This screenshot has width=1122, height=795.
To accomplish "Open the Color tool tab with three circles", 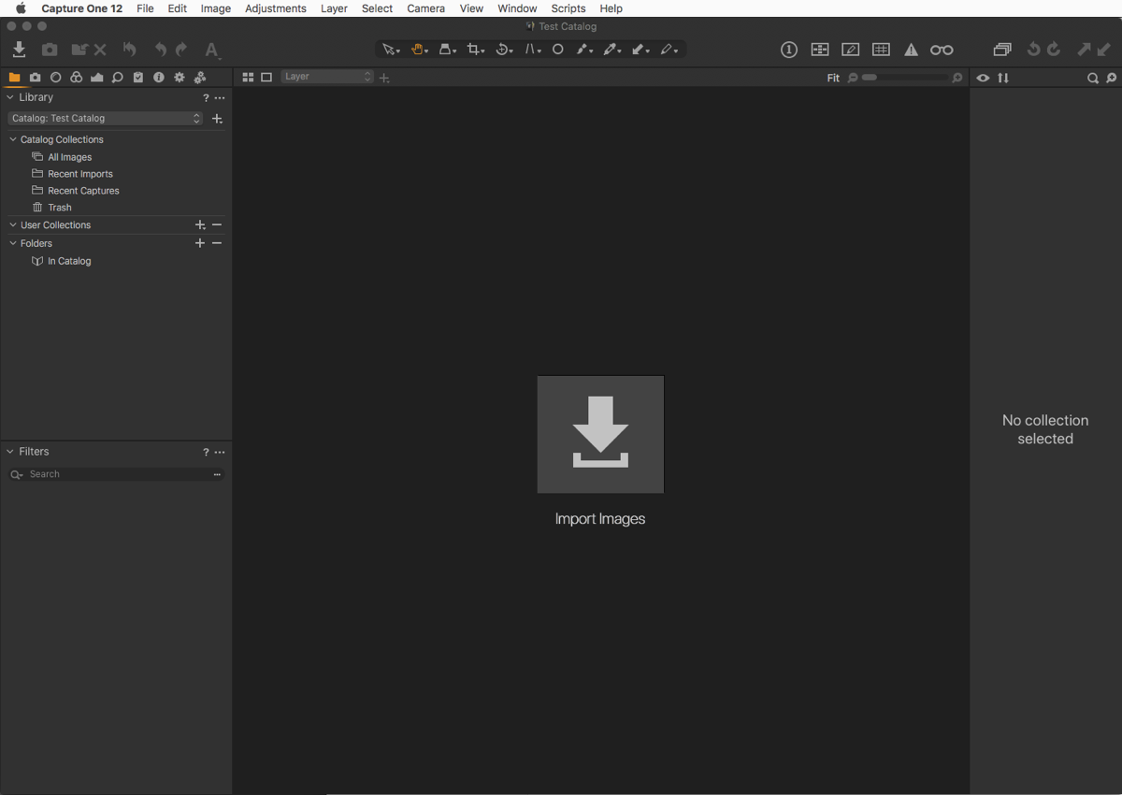I will (x=76, y=78).
